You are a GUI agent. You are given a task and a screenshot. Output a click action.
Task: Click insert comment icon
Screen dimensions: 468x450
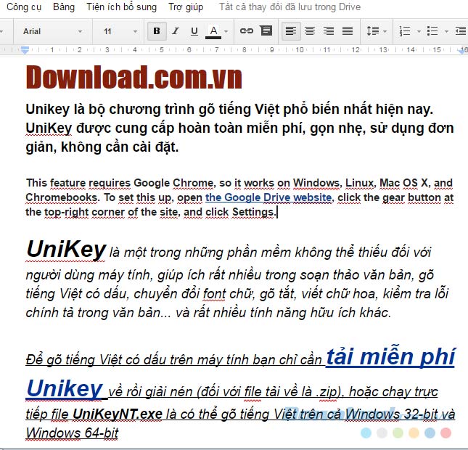pos(266,30)
